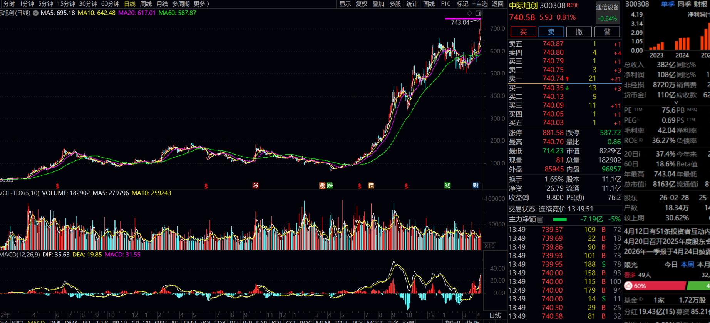Click the thumbs-up 看多 vote icon
The width and height of the screenshot is (710, 323).
(629, 286)
